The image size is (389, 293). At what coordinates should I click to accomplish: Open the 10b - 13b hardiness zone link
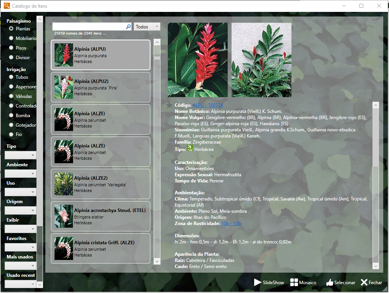pos(231,223)
